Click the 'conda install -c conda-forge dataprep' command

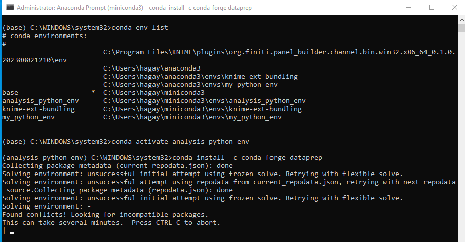pyautogui.click(x=247, y=158)
